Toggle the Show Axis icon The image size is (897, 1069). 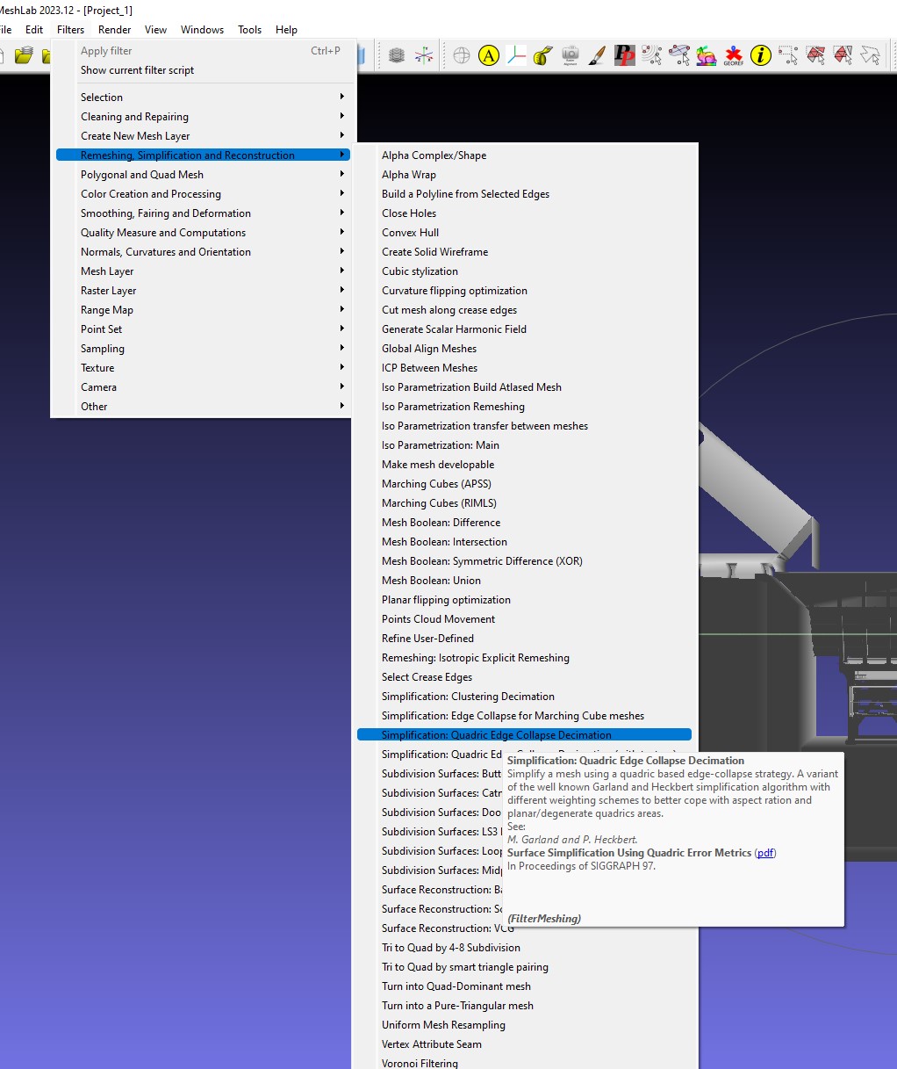424,56
